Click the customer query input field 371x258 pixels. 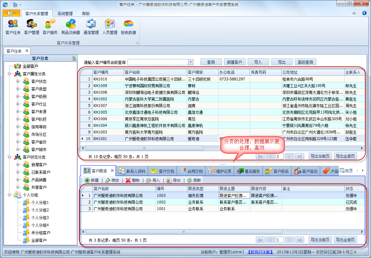click(158, 62)
